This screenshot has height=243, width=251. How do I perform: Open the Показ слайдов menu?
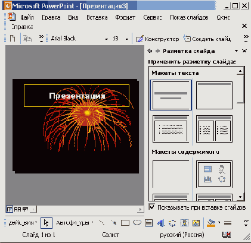(189, 17)
